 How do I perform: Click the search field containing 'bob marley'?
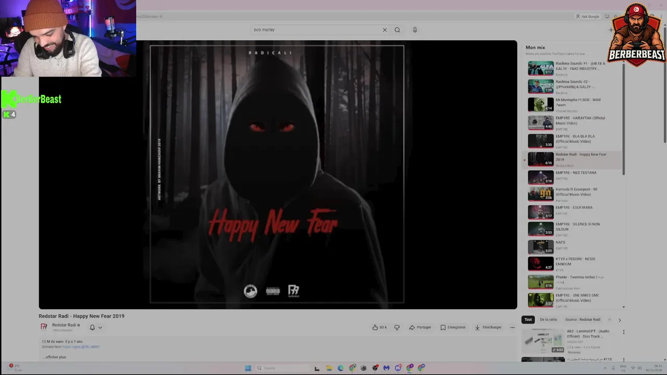point(316,30)
